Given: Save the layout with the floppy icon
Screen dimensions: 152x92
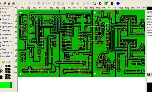Looking at the screenshot, I should click(9, 4).
